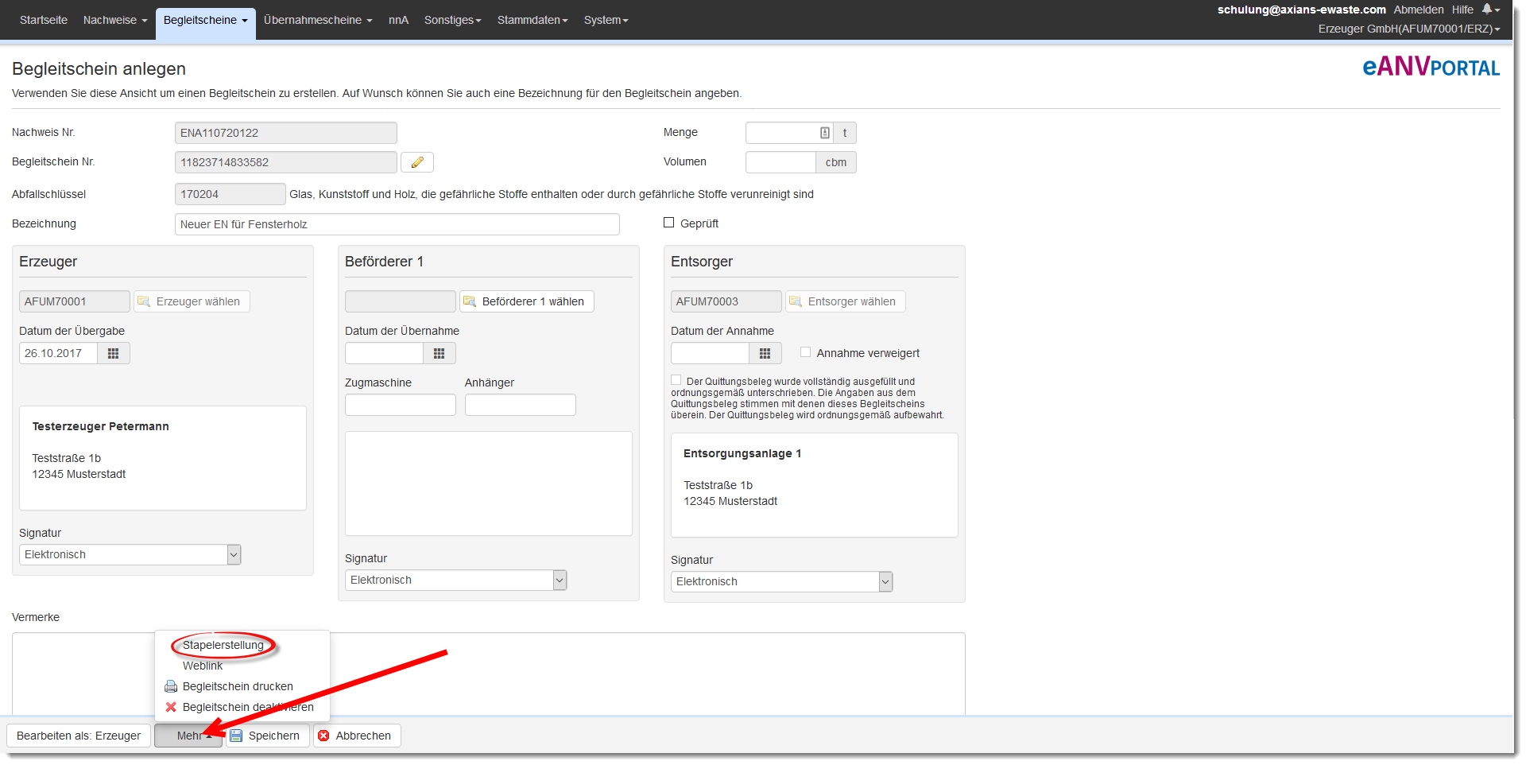Expand the System menu
The width and height of the screenshot is (1526, 765).
coord(606,20)
